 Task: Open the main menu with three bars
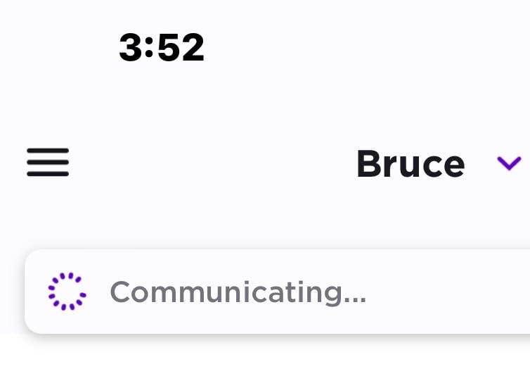pos(48,162)
